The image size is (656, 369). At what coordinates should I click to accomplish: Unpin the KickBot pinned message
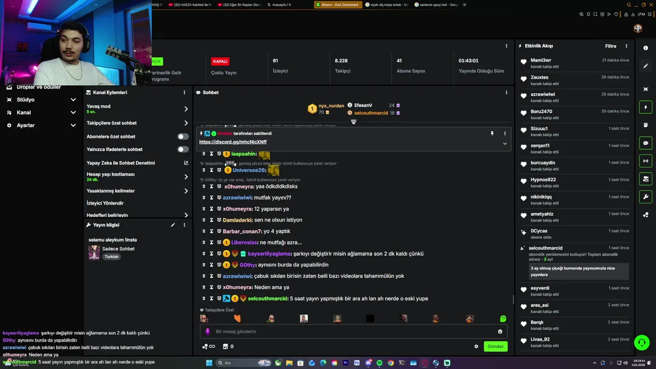(x=492, y=133)
